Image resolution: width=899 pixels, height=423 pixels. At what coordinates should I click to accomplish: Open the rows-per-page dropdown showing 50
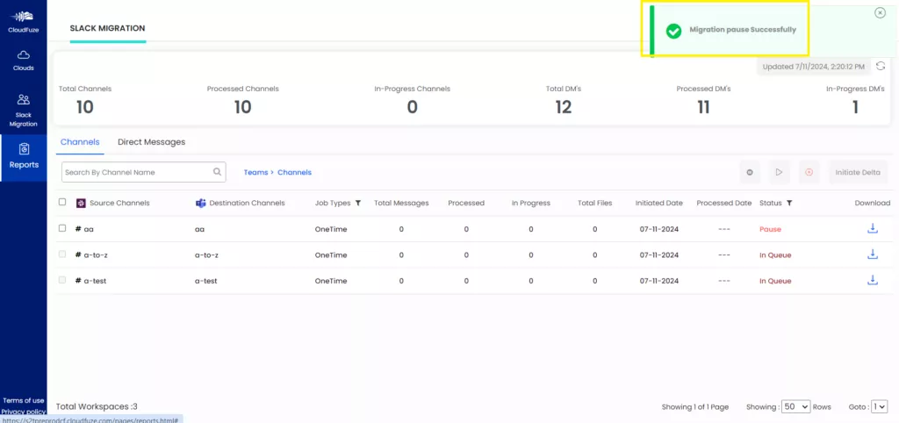tap(795, 406)
